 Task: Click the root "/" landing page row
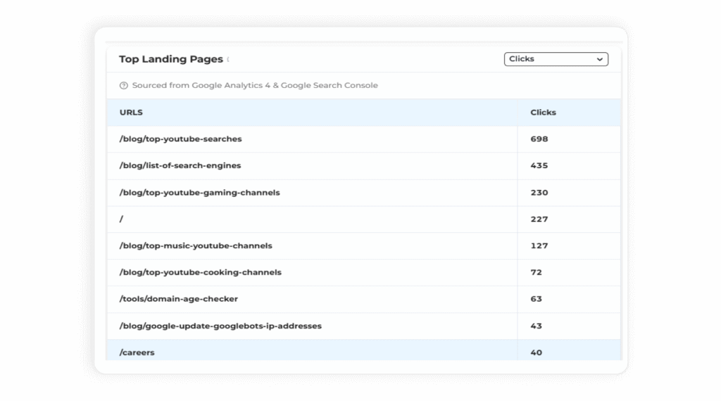coord(122,219)
